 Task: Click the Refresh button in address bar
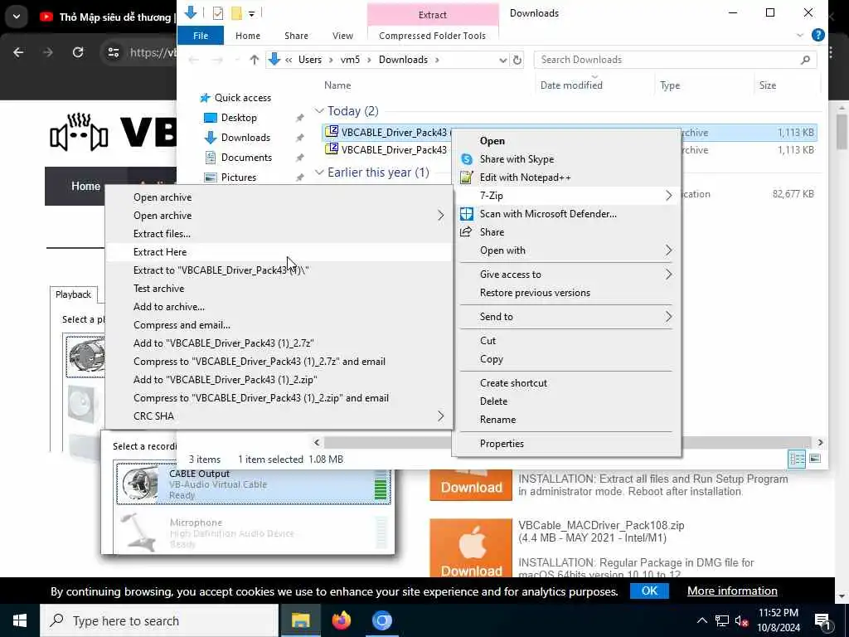(x=517, y=60)
